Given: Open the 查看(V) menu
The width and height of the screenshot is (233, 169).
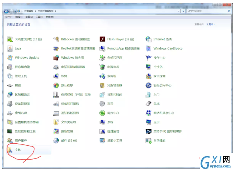Looking at the screenshot, I should pyautogui.click(x=29, y=17).
